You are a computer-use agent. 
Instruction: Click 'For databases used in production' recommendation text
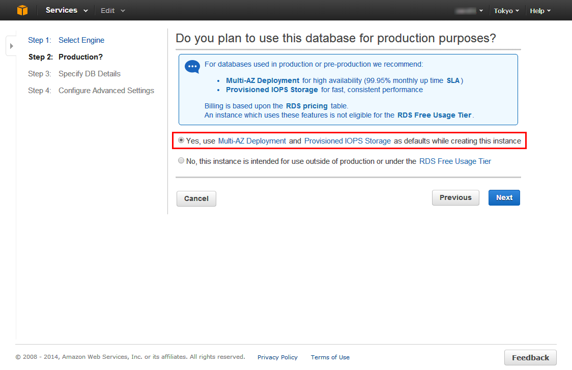(313, 64)
